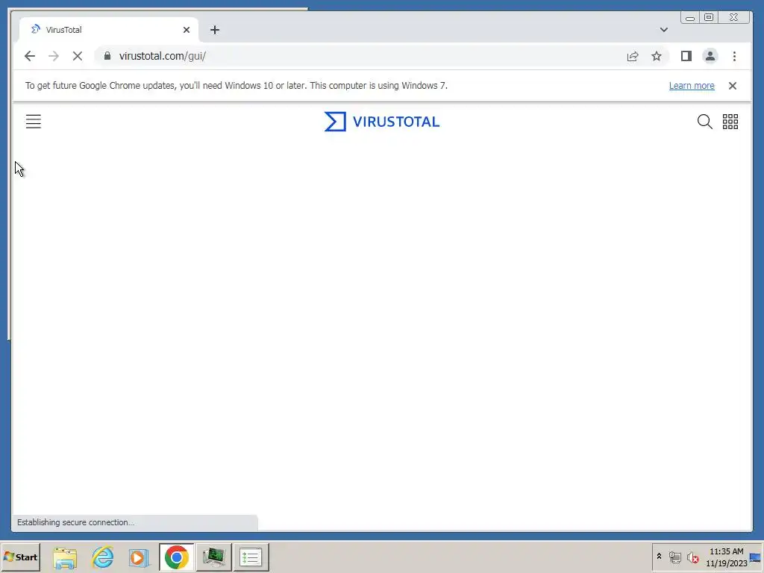Viewport: 764px width, 573px height.
Task: Stop loading the page
Action: pos(78,56)
